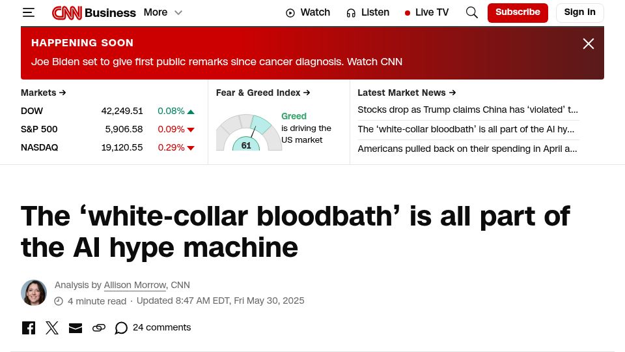Viewport: 625px width, 352px height.
Task: Click the 42,249.51 DOW value
Action: [x=122, y=111]
